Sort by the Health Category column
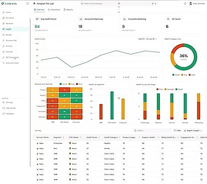207x184 pixels. (x=119, y=137)
